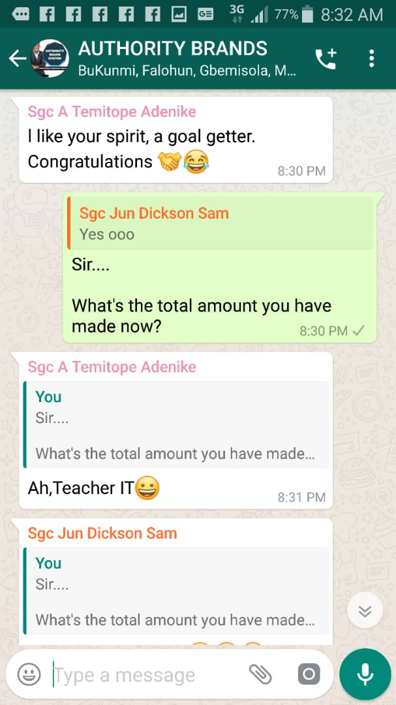Open emoji picker in message bar
The width and height of the screenshot is (396, 705).
click(x=29, y=675)
